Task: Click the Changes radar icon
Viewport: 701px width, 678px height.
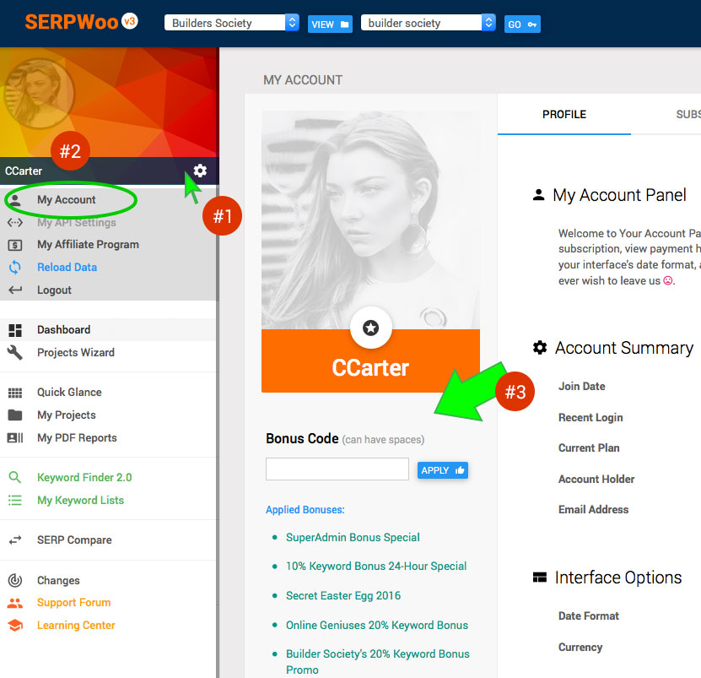Action: click(15, 580)
